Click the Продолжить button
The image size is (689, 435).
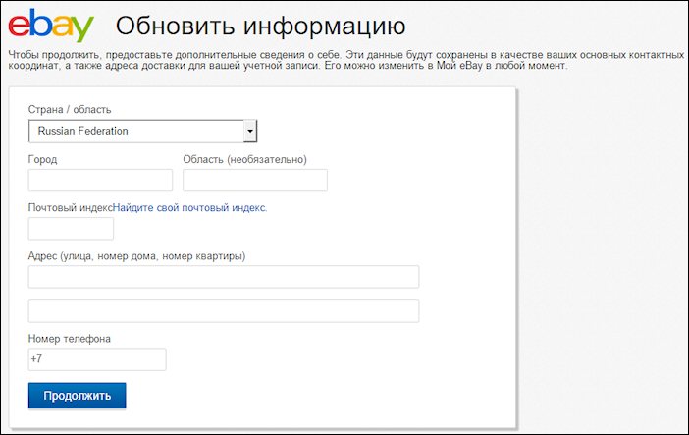(x=77, y=396)
